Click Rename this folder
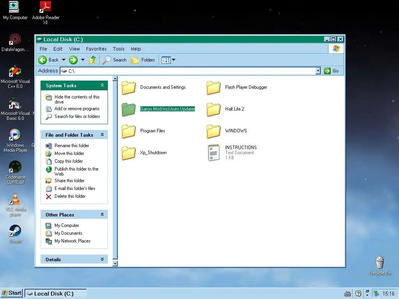 tap(72, 146)
